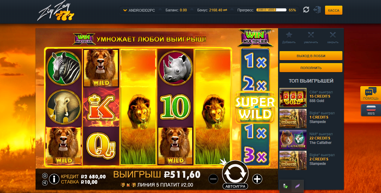Viewport: 381px width, 193px height.
Task: Increase bet with the plus button
Action: point(257,179)
